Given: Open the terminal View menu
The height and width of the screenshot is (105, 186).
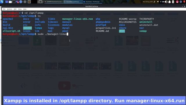Looking at the screenshot, I should pos(20,9).
